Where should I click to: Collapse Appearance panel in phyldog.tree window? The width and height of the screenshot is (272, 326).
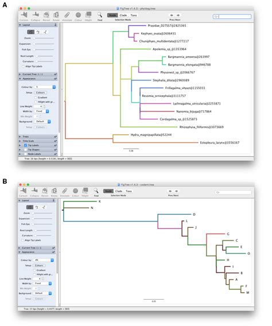point(20,79)
